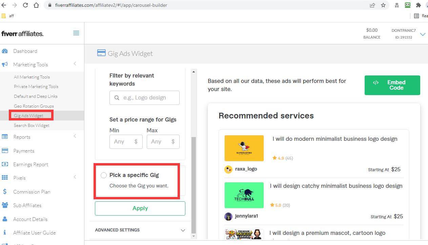428x245 pixels.
Task: Open Default and Deep Links
Action: pos(36,96)
